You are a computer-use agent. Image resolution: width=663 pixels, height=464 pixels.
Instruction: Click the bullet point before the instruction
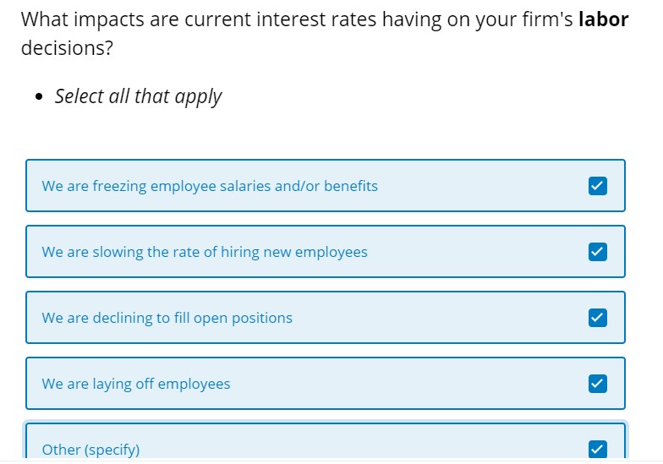pos(39,96)
